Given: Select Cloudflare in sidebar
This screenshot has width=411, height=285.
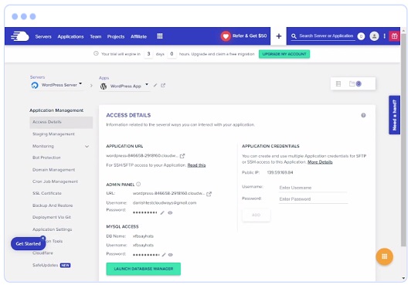Looking at the screenshot, I should [42, 253].
